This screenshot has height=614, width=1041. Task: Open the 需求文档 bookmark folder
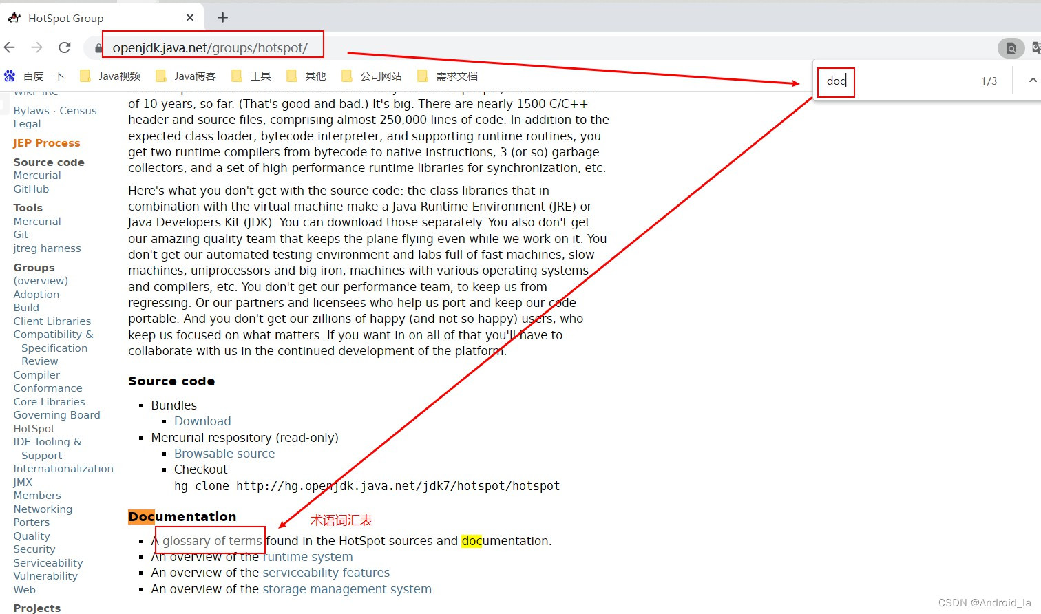coord(448,76)
